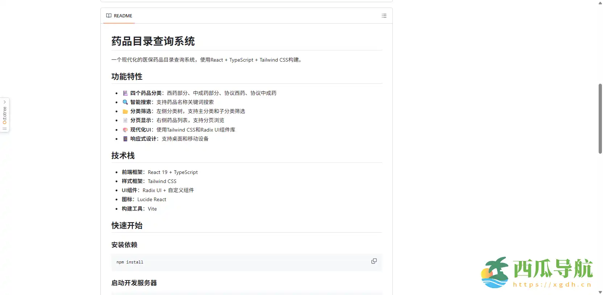Click the scrollbar up arrow
Viewport: 603px width, 295px height.
600,3
